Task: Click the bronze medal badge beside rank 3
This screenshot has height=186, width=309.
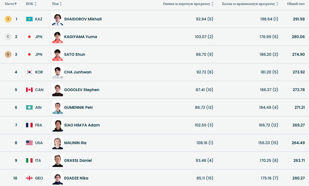Action: coord(8,54)
